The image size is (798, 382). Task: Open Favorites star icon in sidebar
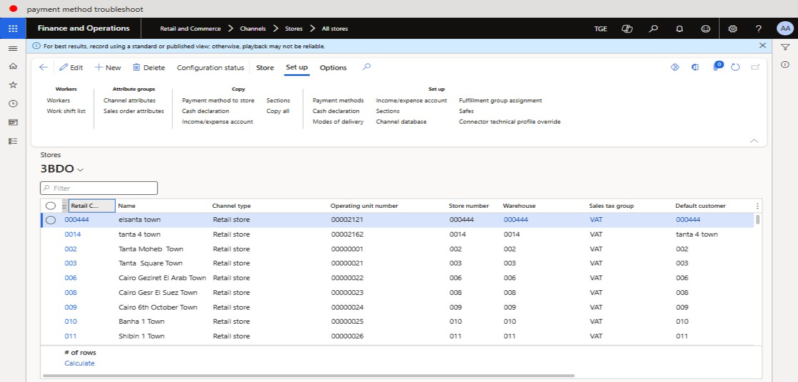click(x=13, y=85)
